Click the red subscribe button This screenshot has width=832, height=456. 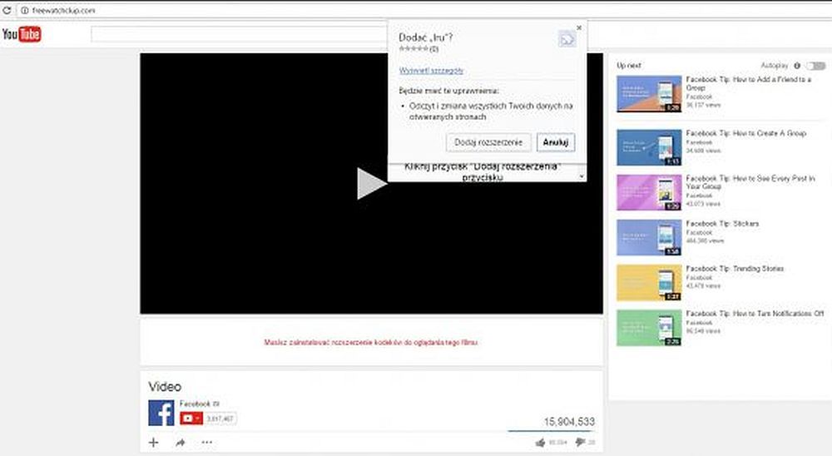pos(191,419)
